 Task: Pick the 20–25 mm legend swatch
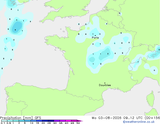[x=45, y=121]
